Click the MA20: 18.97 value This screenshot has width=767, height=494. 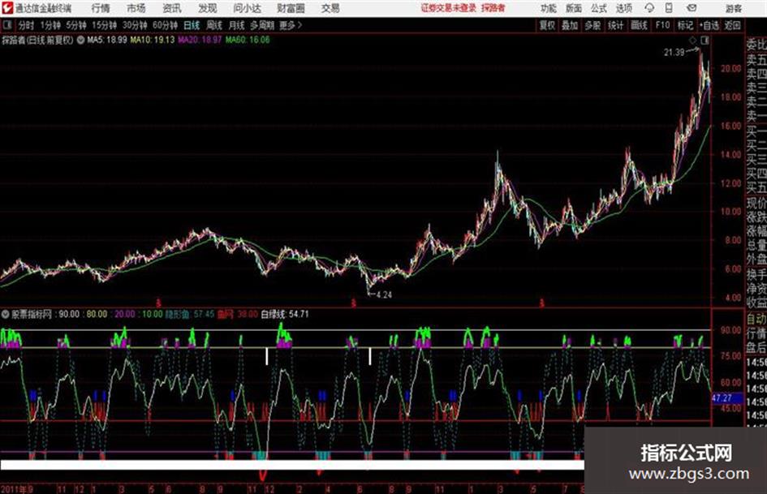[x=200, y=40]
